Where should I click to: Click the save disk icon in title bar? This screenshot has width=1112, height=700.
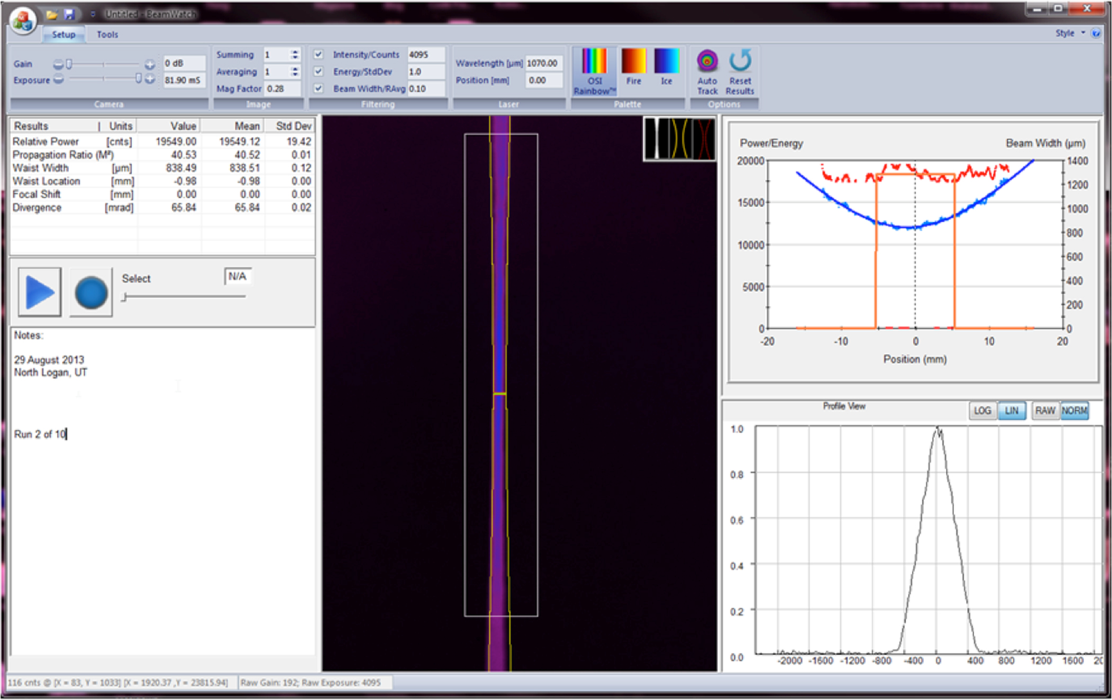click(x=70, y=14)
